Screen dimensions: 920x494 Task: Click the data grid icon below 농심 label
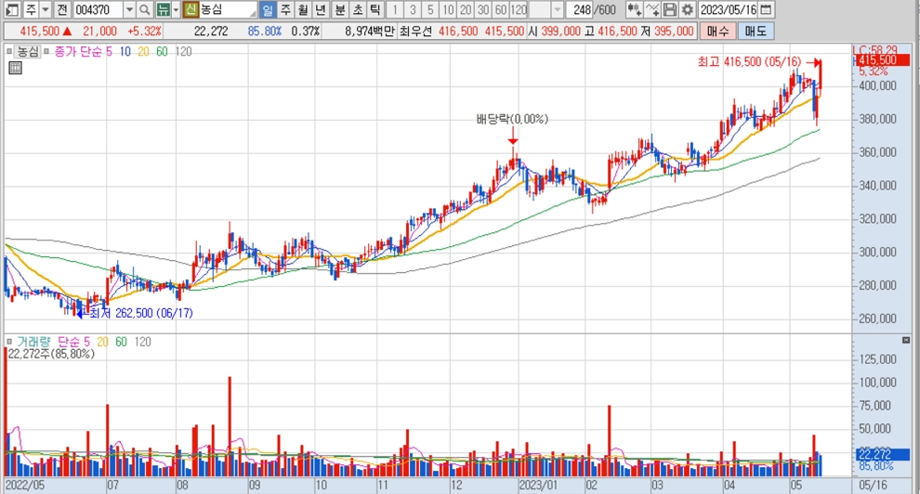[16, 68]
